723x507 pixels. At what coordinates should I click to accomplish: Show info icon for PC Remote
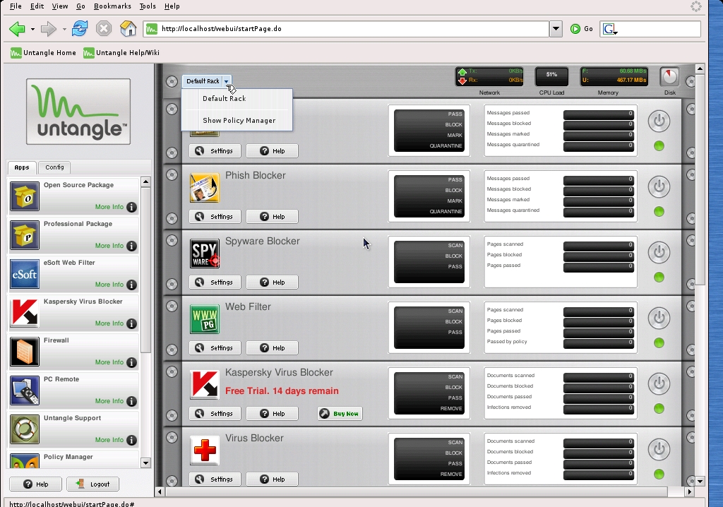pos(132,401)
